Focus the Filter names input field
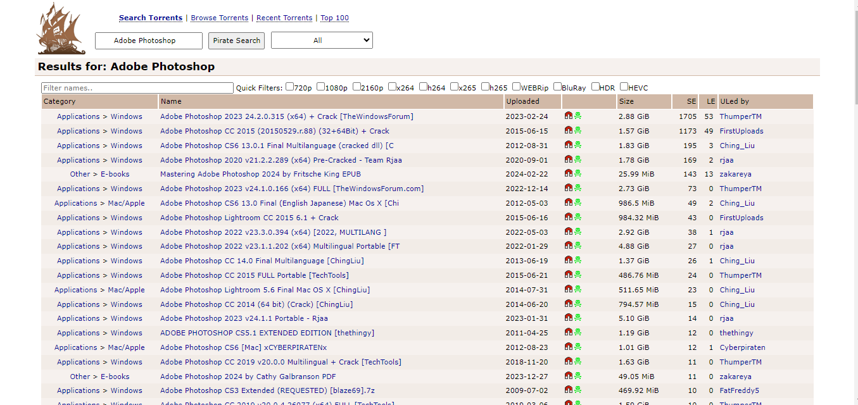Image resolution: width=858 pixels, height=405 pixels. click(x=137, y=88)
